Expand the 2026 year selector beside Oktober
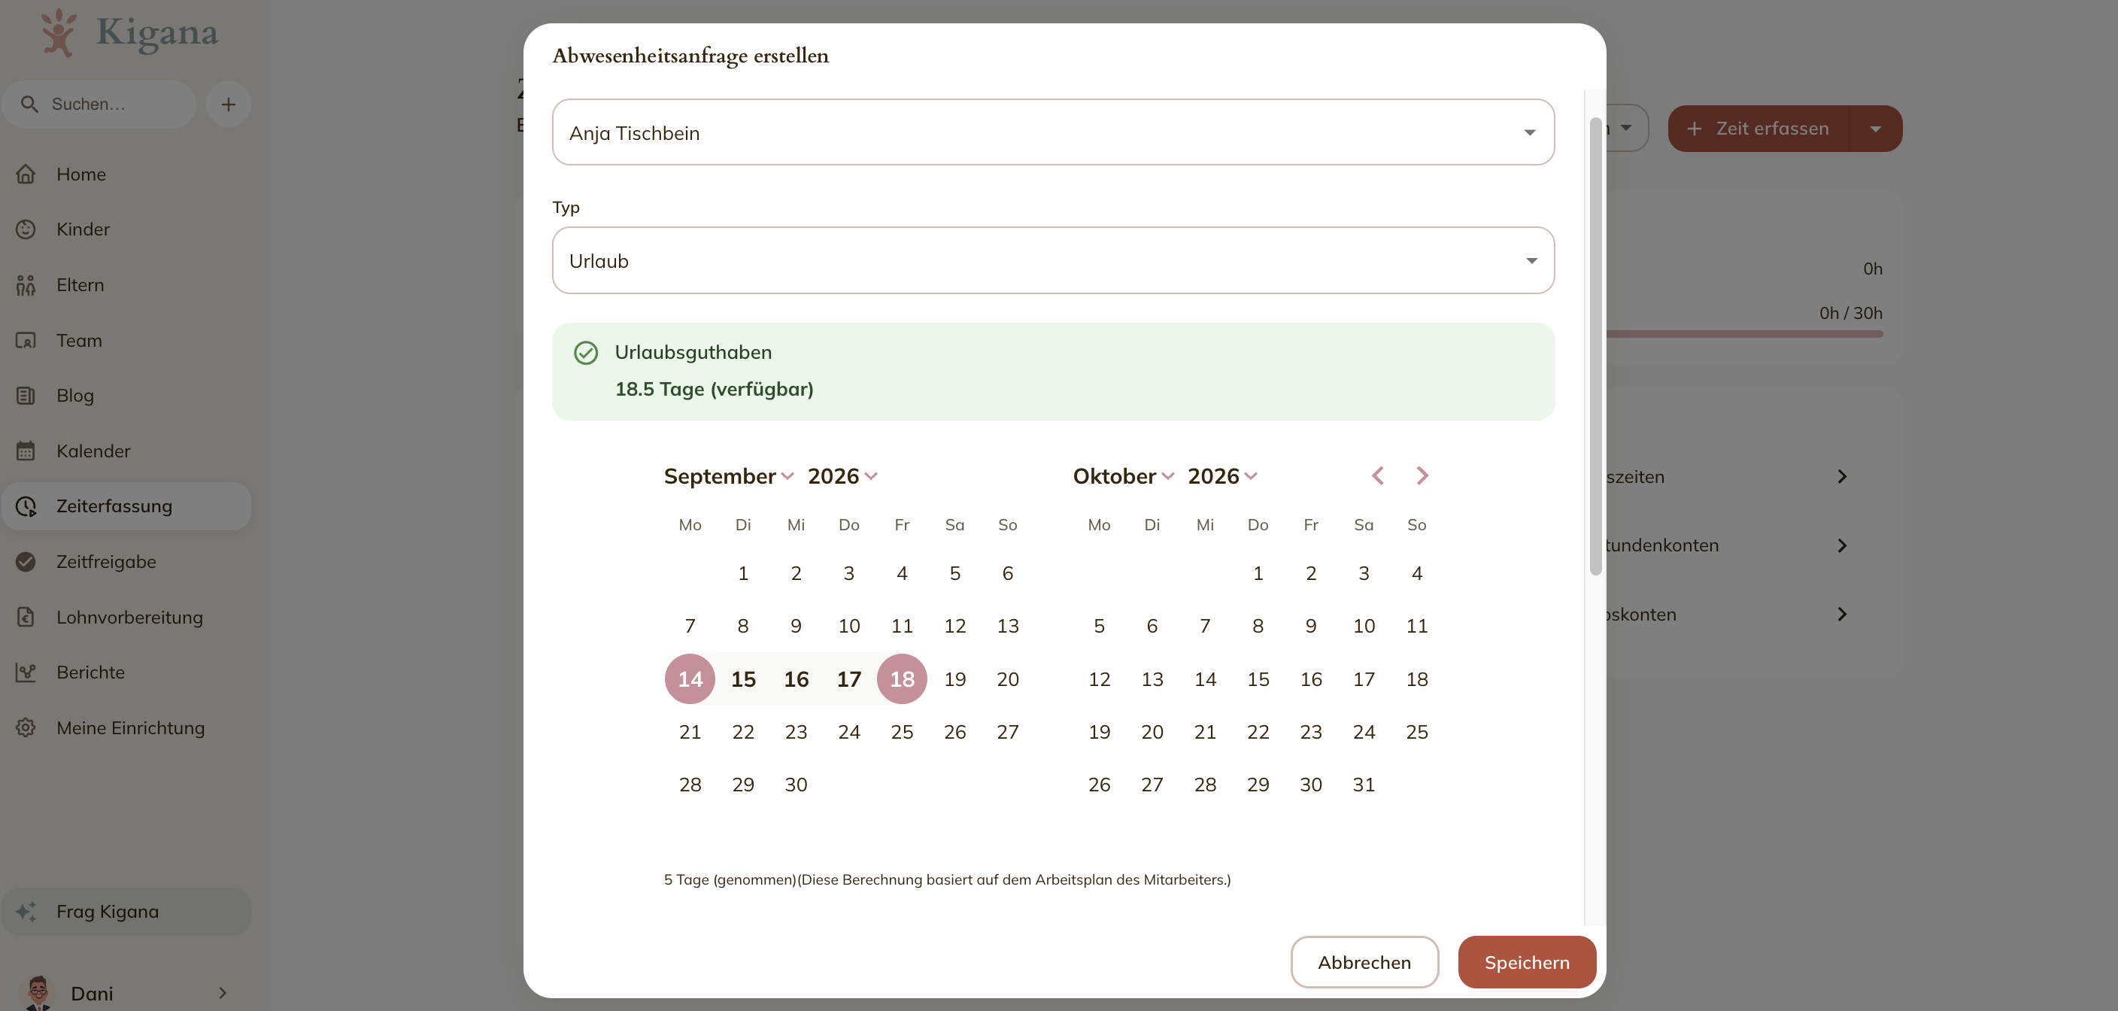The image size is (2118, 1011). coord(1223,476)
